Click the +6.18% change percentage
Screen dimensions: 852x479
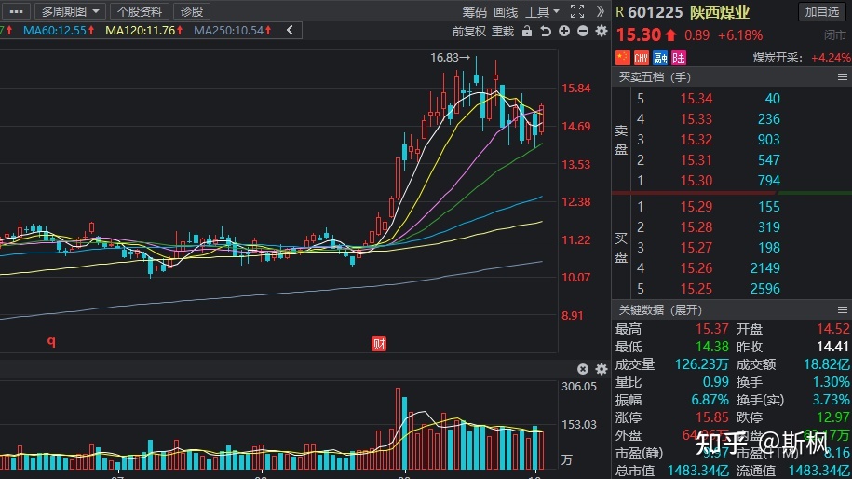click(740, 35)
